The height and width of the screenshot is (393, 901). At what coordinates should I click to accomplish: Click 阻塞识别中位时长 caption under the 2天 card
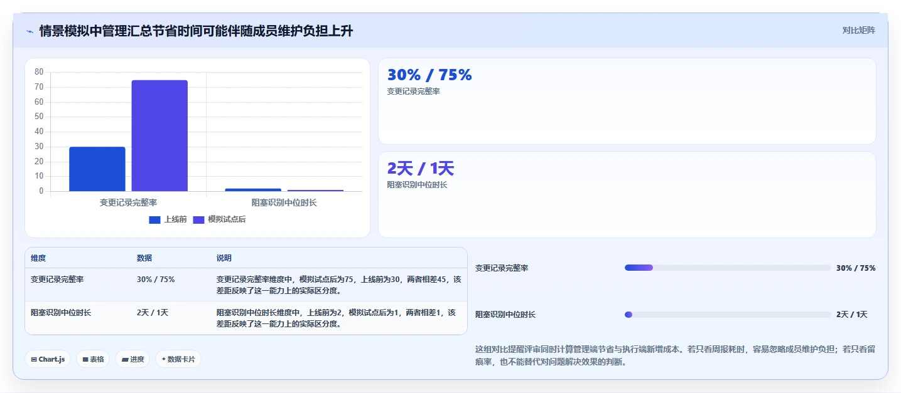click(x=418, y=185)
